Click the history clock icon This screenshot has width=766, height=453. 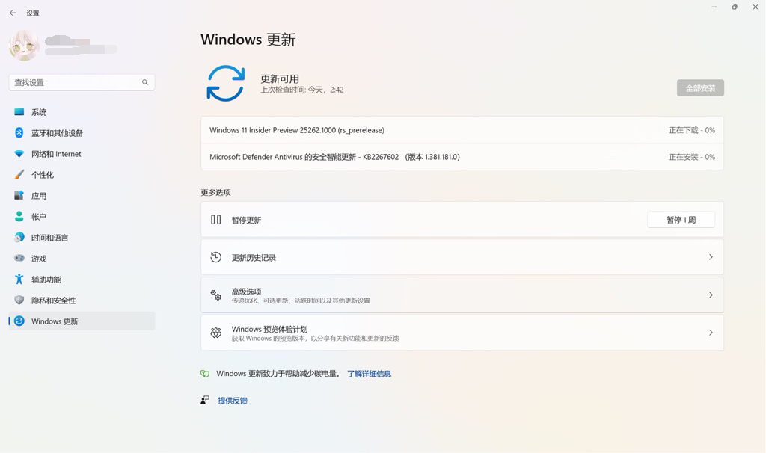216,256
